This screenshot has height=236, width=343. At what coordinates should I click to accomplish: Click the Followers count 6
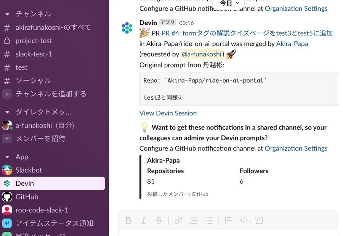pos(242,181)
